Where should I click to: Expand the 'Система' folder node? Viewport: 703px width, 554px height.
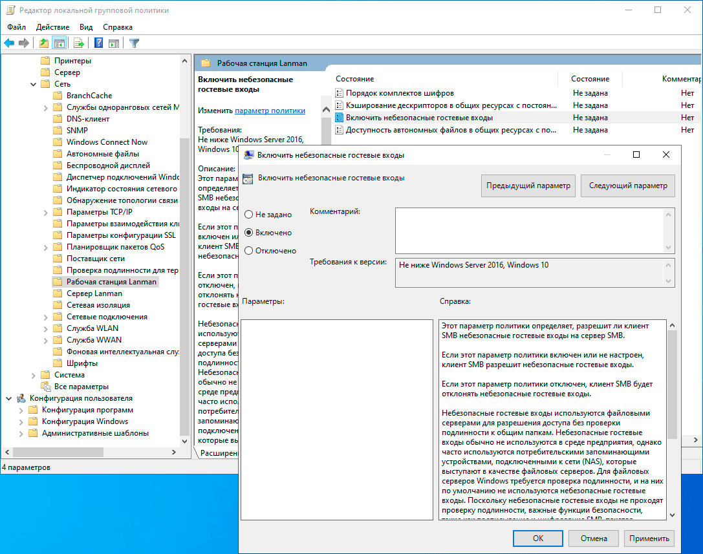[x=34, y=375]
